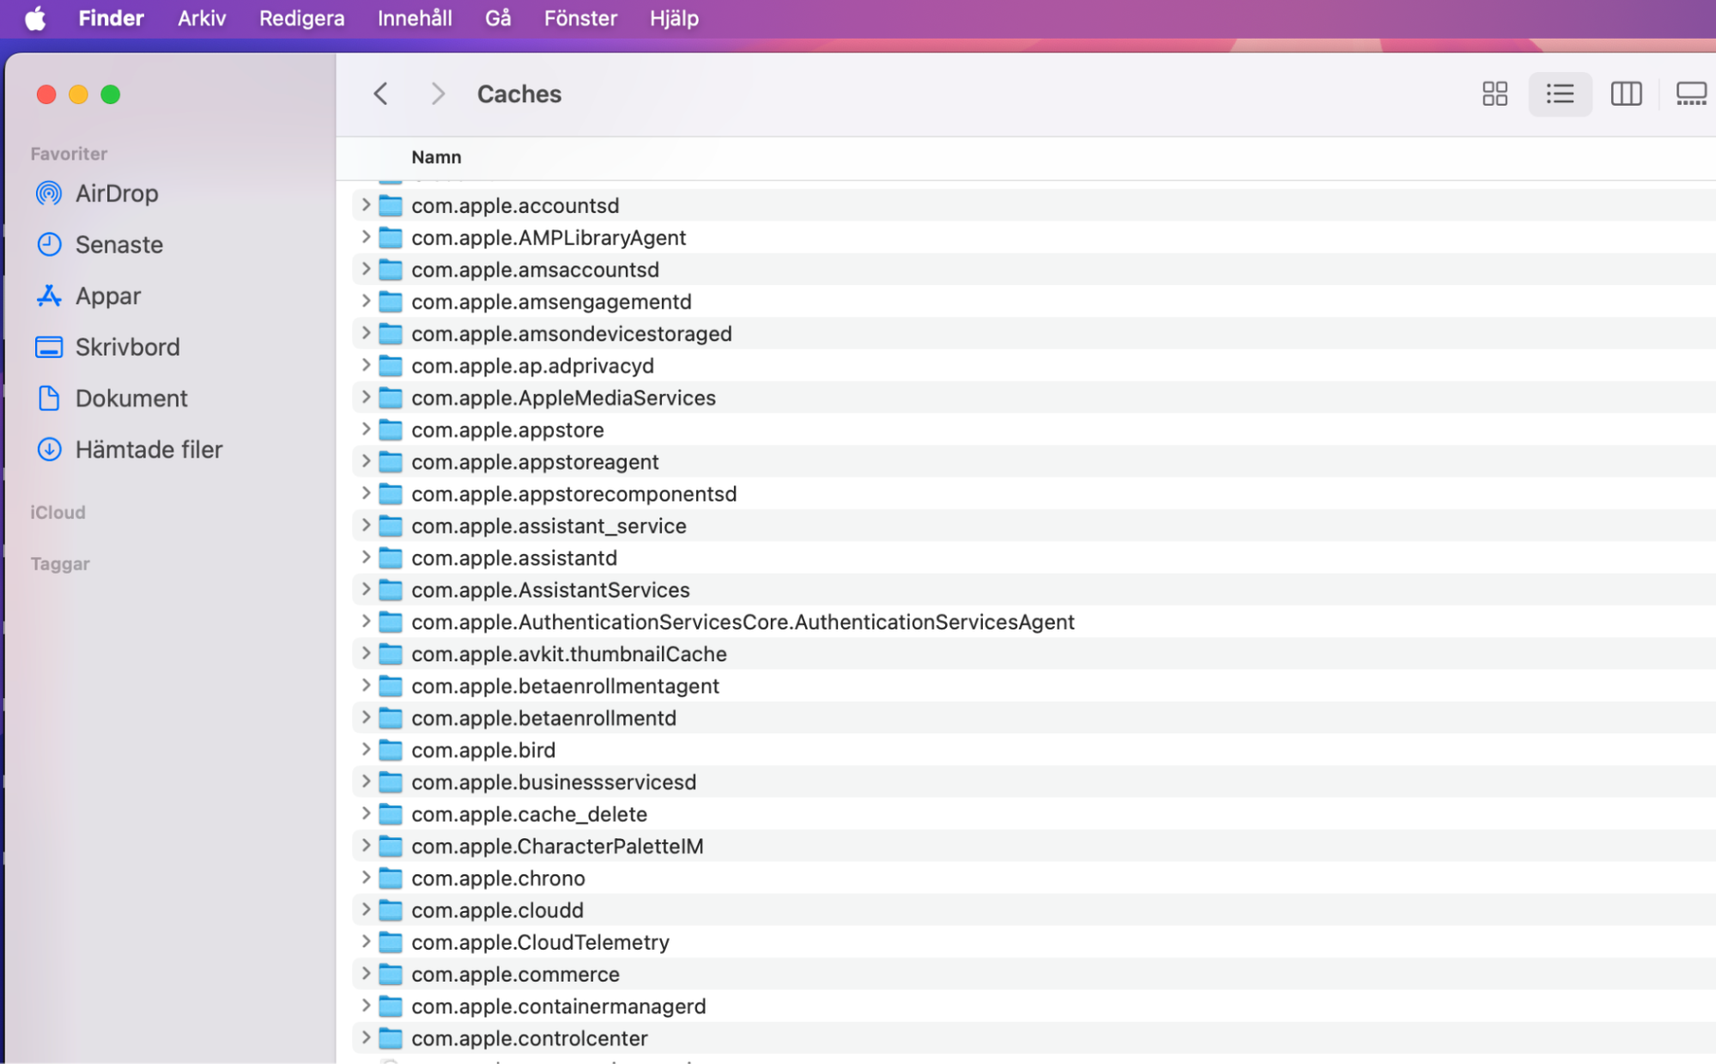Open the Arkiv menu
Viewport: 1716px width, 1064px height.
tap(202, 18)
